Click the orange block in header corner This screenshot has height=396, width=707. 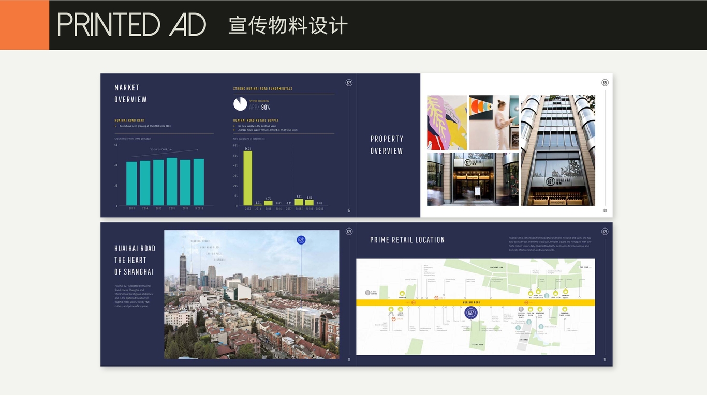tap(24, 25)
